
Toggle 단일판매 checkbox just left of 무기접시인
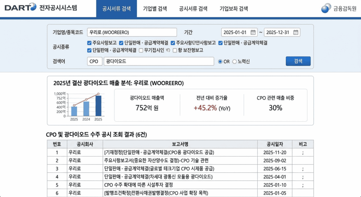click(x=89, y=50)
